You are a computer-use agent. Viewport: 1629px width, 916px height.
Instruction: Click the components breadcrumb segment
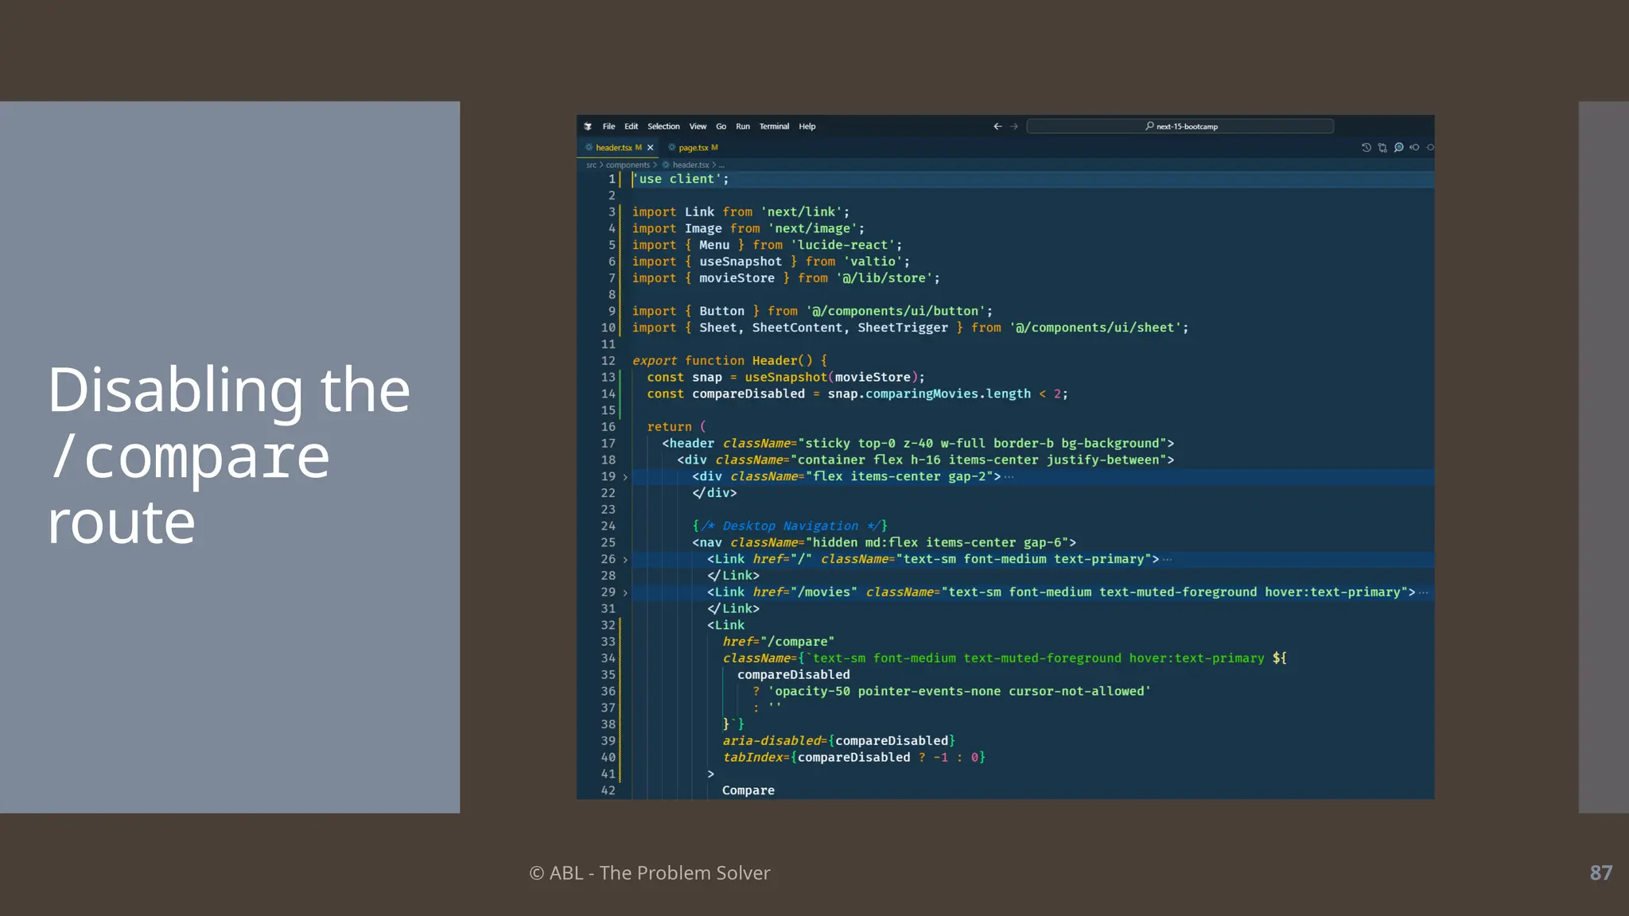coord(628,165)
